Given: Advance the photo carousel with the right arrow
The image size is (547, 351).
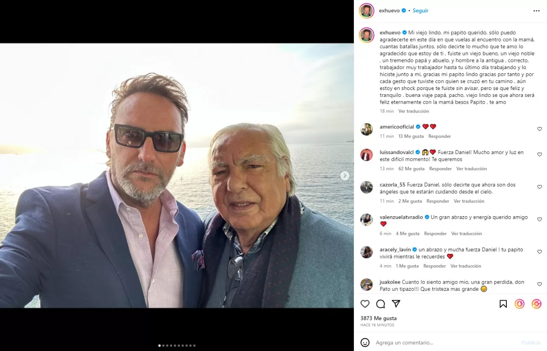Looking at the screenshot, I should [344, 175].
